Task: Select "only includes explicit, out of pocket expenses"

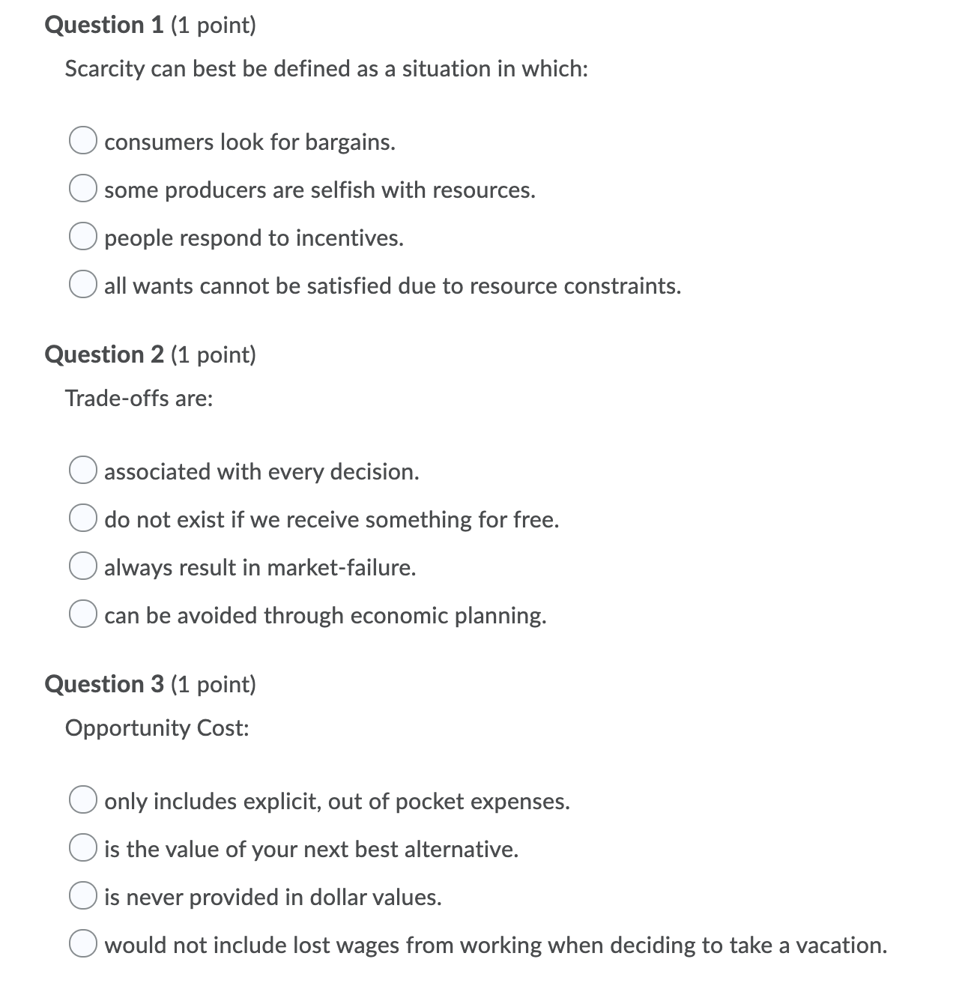Action: [x=84, y=799]
